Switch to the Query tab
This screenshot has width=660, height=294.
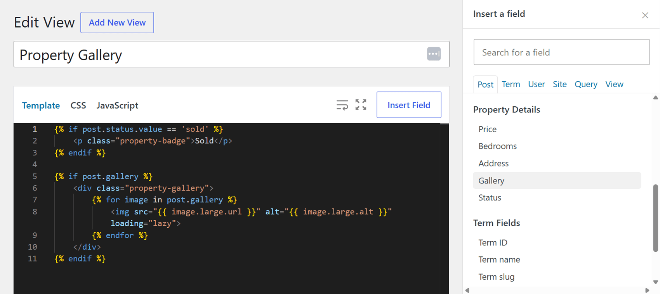click(586, 84)
